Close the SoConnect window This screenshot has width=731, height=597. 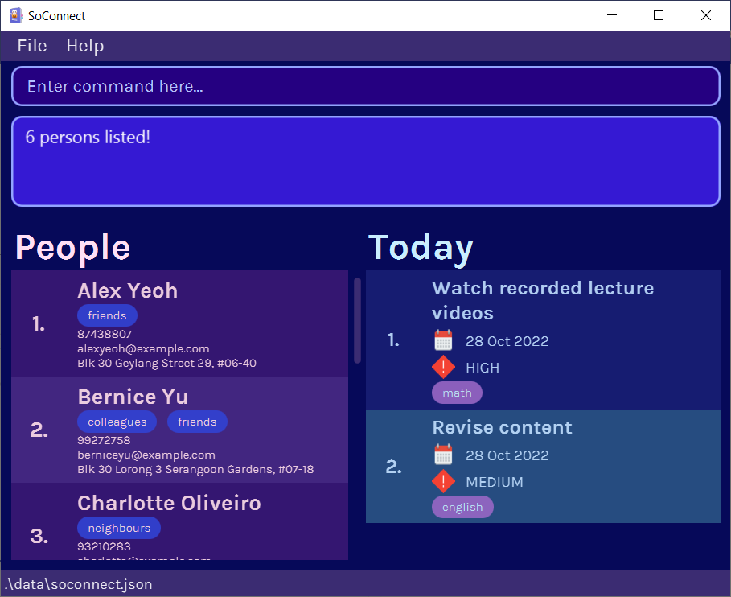[706, 15]
